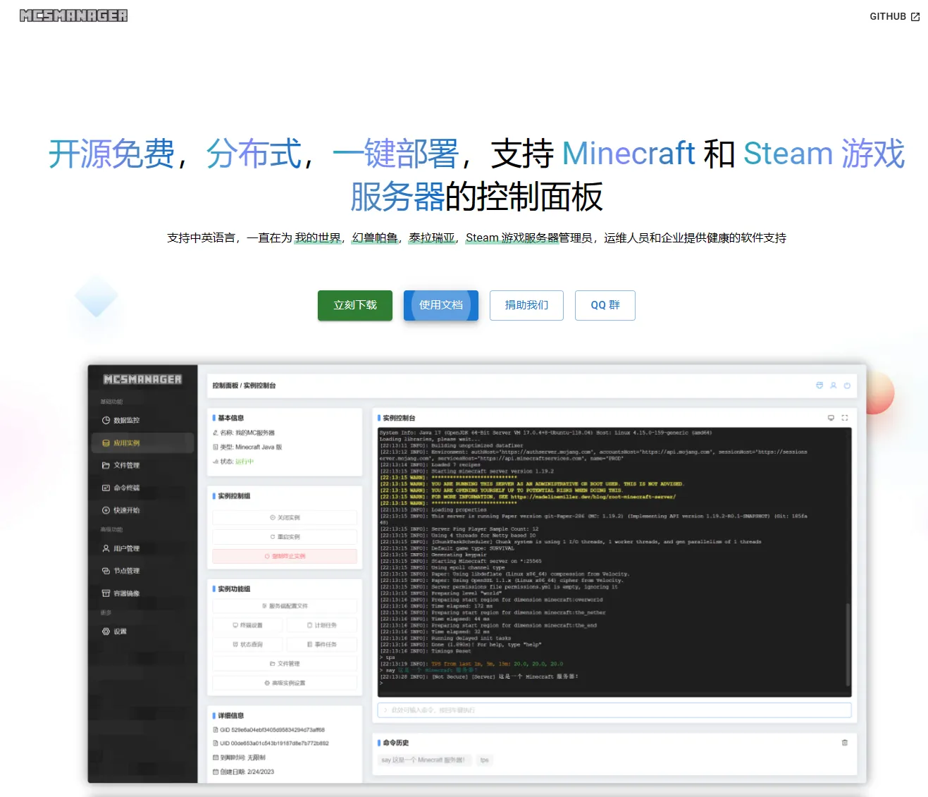Open 容器镜像 in the sidebar
This screenshot has width=928, height=797.
pos(142,593)
